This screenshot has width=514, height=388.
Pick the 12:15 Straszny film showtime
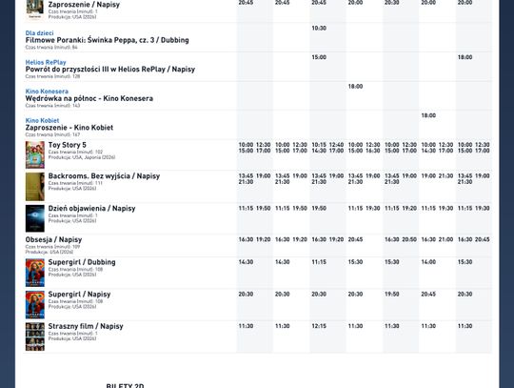319,326
